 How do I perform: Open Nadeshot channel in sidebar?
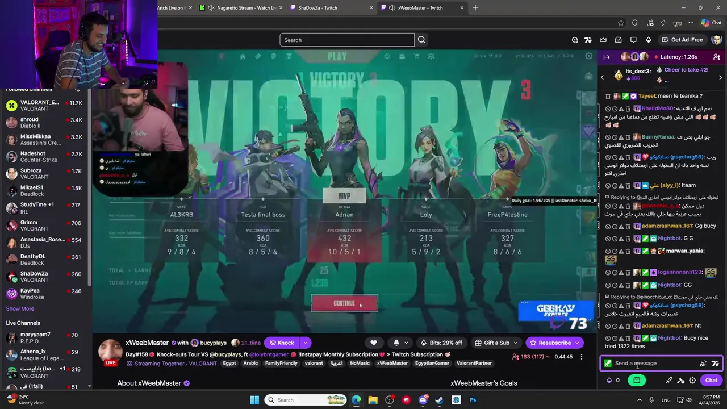pos(44,157)
